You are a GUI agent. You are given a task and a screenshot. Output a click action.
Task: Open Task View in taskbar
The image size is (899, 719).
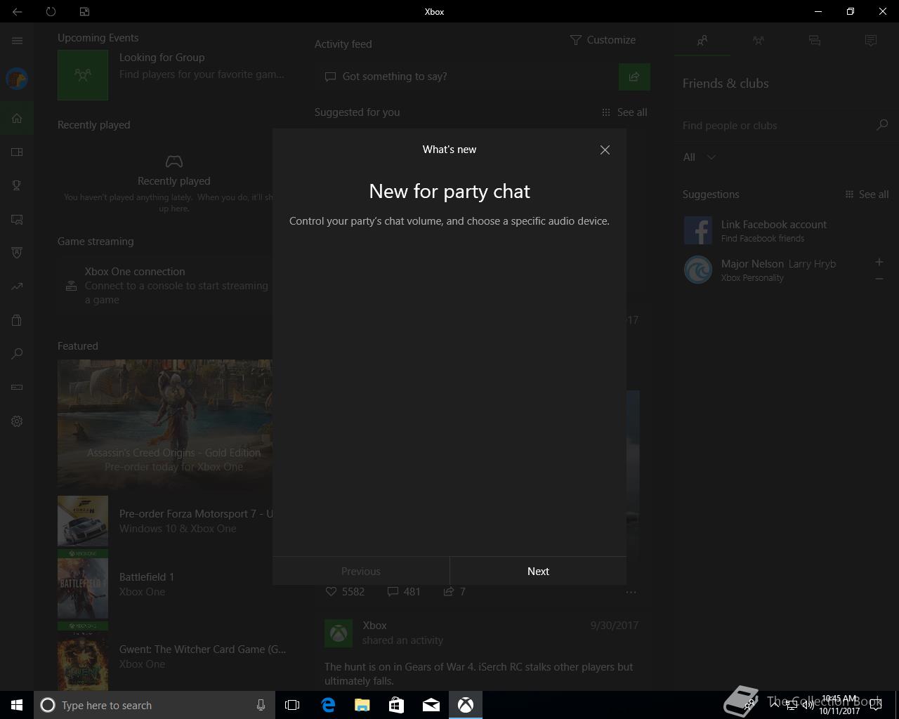coord(292,705)
